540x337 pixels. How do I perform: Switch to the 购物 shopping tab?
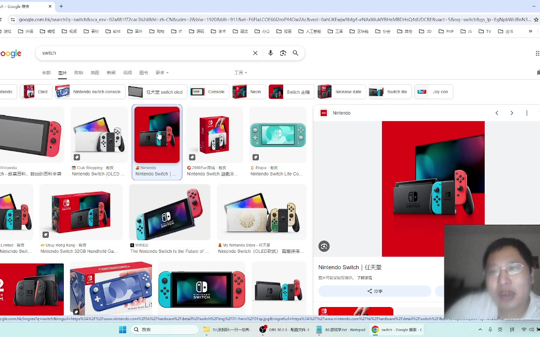pyautogui.click(x=79, y=73)
